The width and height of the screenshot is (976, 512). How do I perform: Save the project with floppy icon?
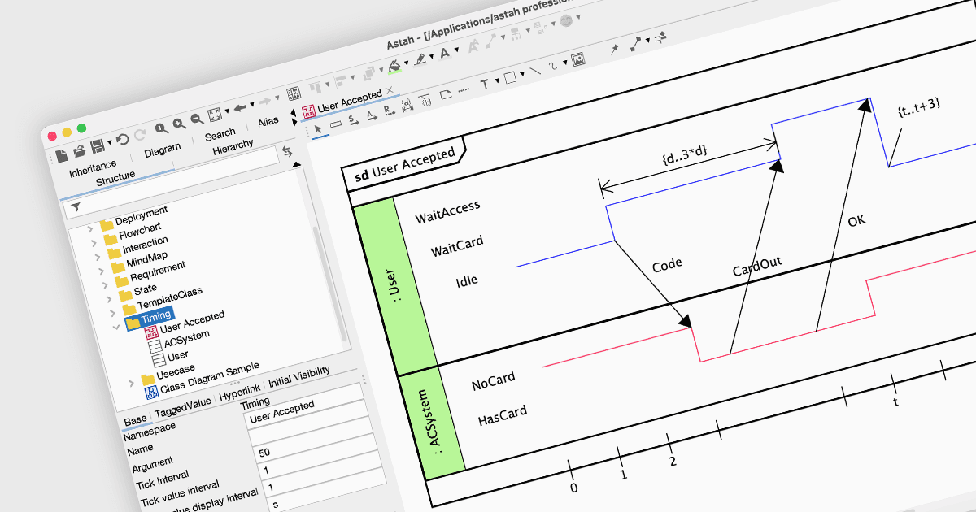point(97,146)
